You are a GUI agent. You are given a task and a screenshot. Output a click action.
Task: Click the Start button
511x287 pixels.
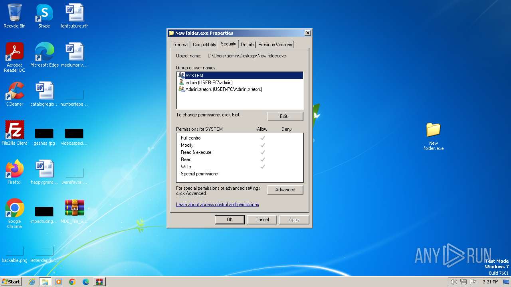point(11,282)
